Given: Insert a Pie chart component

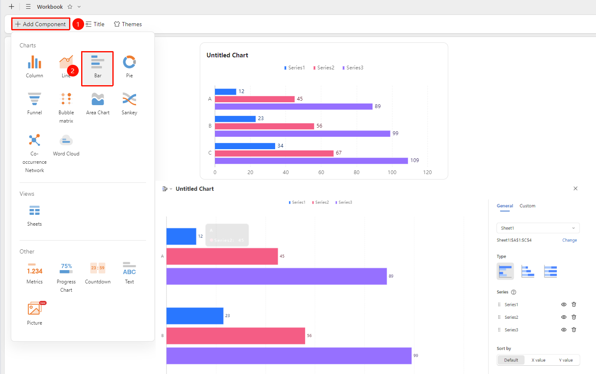Looking at the screenshot, I should tap(129, 66).
